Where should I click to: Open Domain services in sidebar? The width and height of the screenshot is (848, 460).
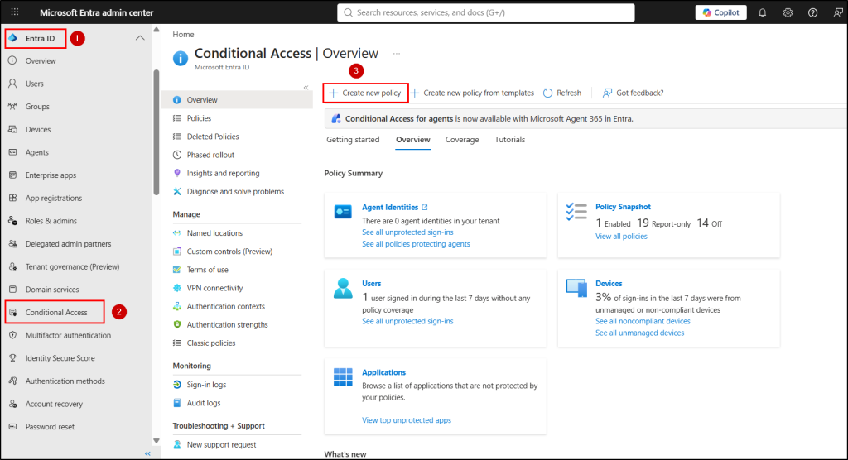(52, 290)
